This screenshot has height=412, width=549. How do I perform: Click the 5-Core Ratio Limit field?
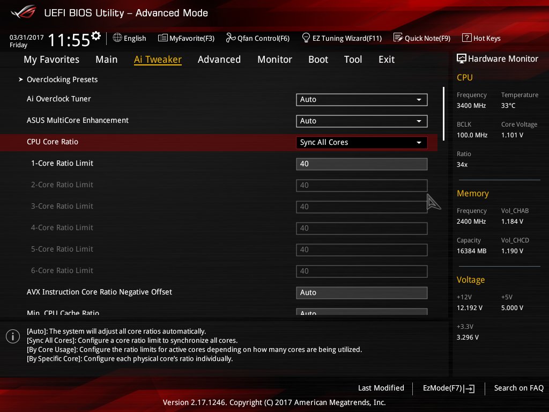click(x=362, y=250)
